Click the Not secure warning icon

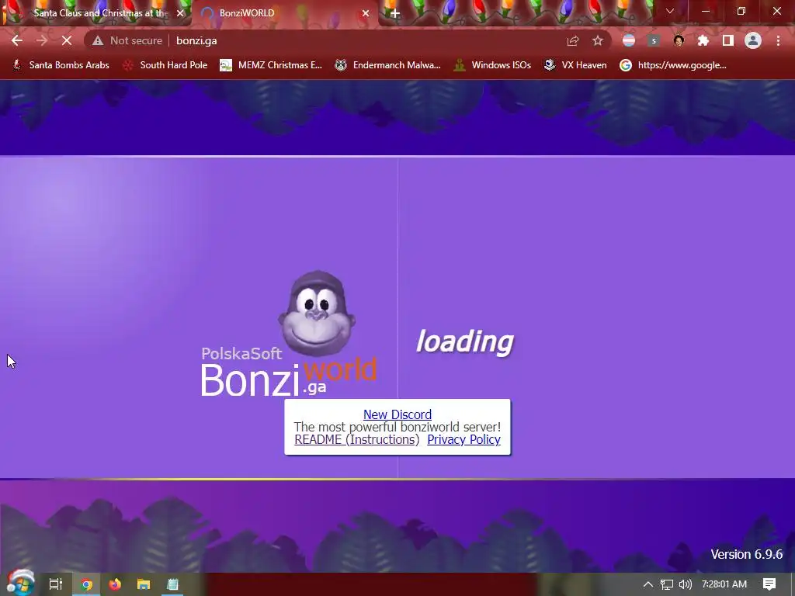[x=98, y=40]
